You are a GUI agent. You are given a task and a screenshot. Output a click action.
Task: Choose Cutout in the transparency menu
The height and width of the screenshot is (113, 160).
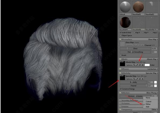(x=150, y=101)
